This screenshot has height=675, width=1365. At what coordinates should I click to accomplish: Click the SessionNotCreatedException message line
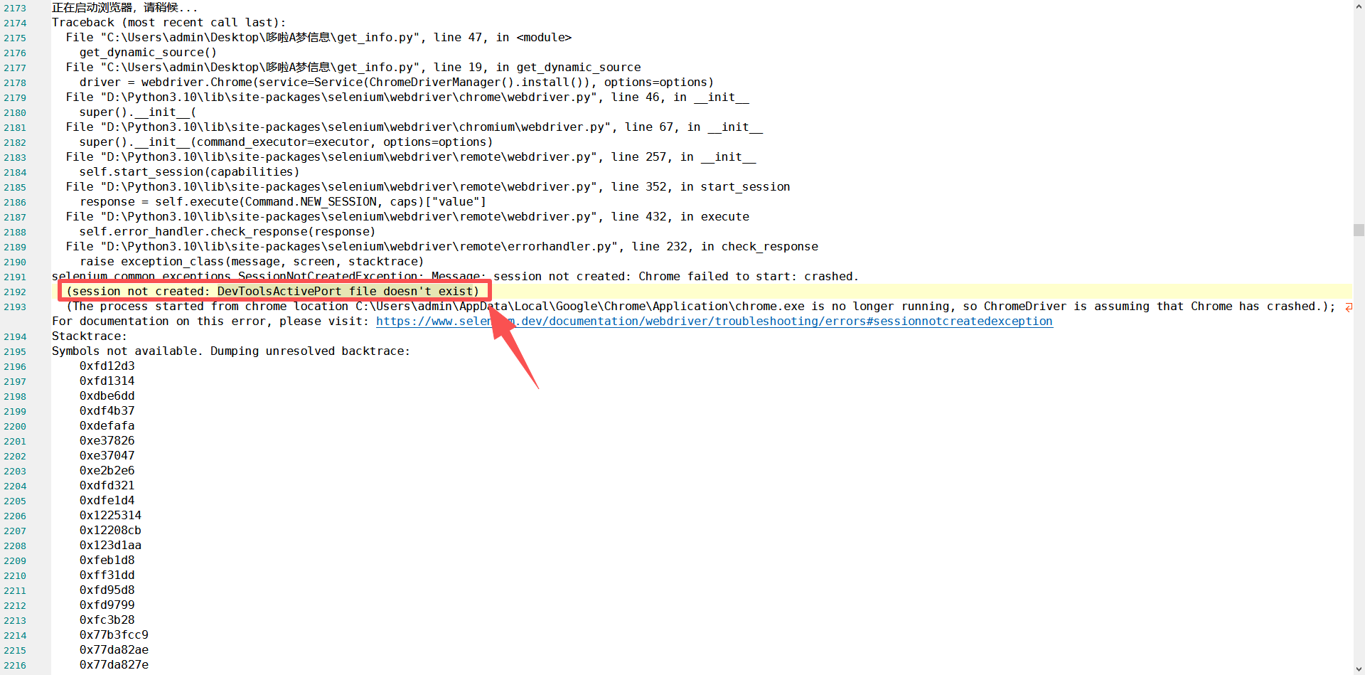click(455, 277)
